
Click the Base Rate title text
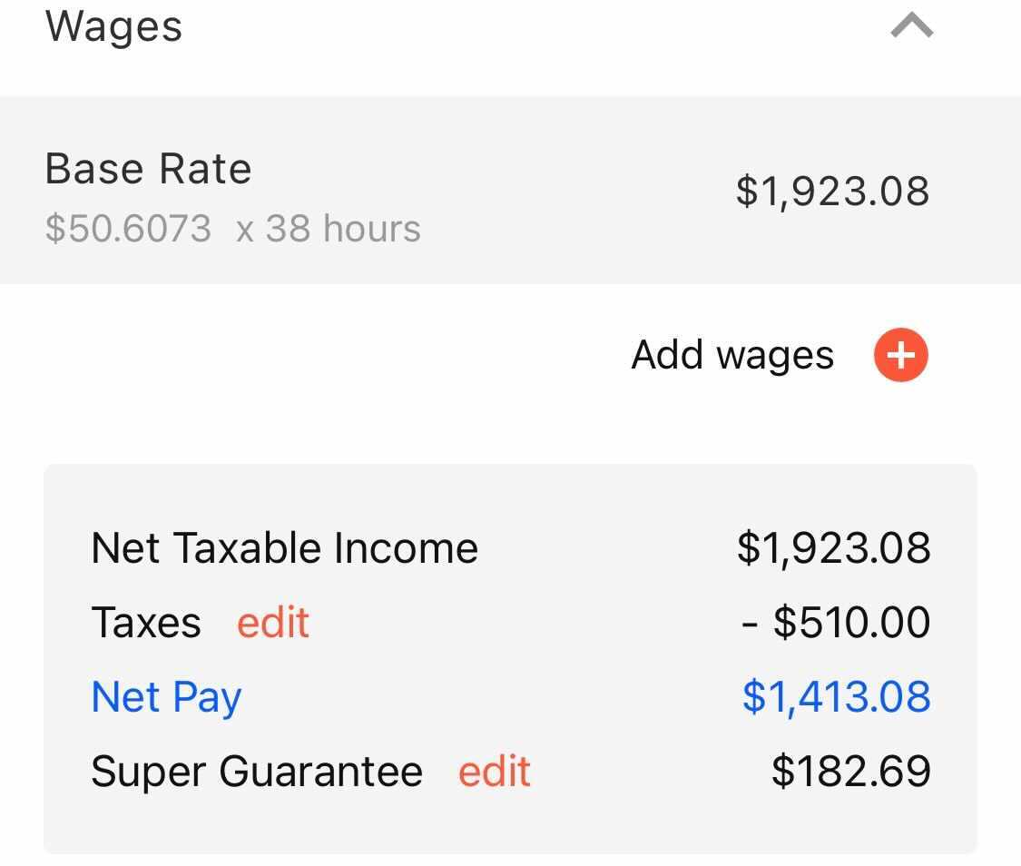coord(148,170)
